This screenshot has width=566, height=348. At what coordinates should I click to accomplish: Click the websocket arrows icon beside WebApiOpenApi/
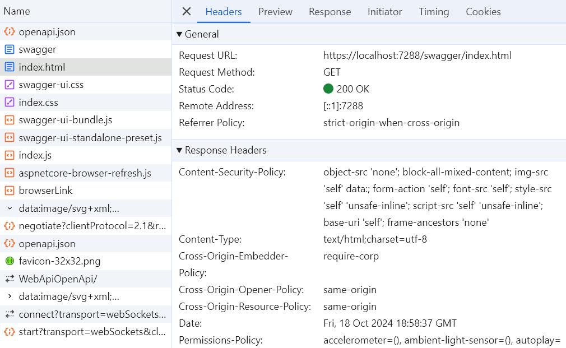tap(10, 279)
